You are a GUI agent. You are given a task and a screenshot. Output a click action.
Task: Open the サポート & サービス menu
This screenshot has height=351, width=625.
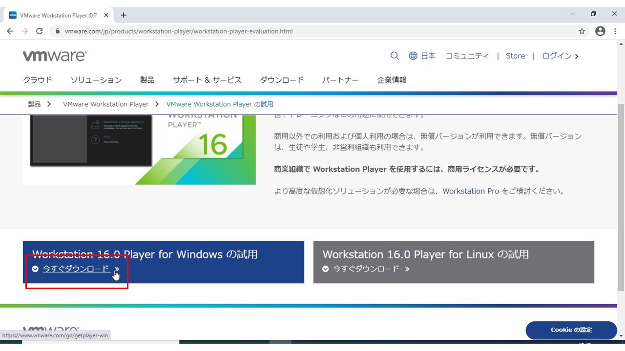[x=207, y=80]
